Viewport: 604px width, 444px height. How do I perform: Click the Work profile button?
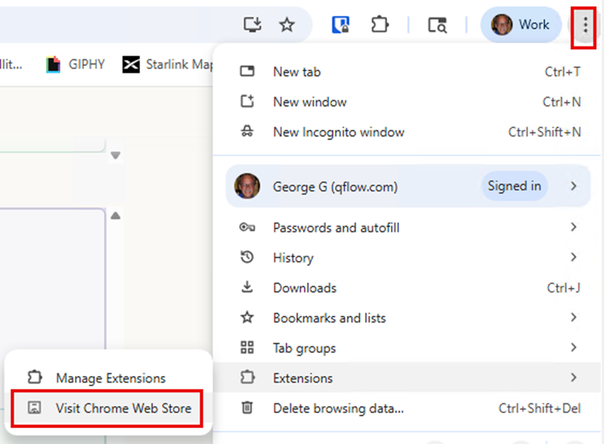pos(521,25)
